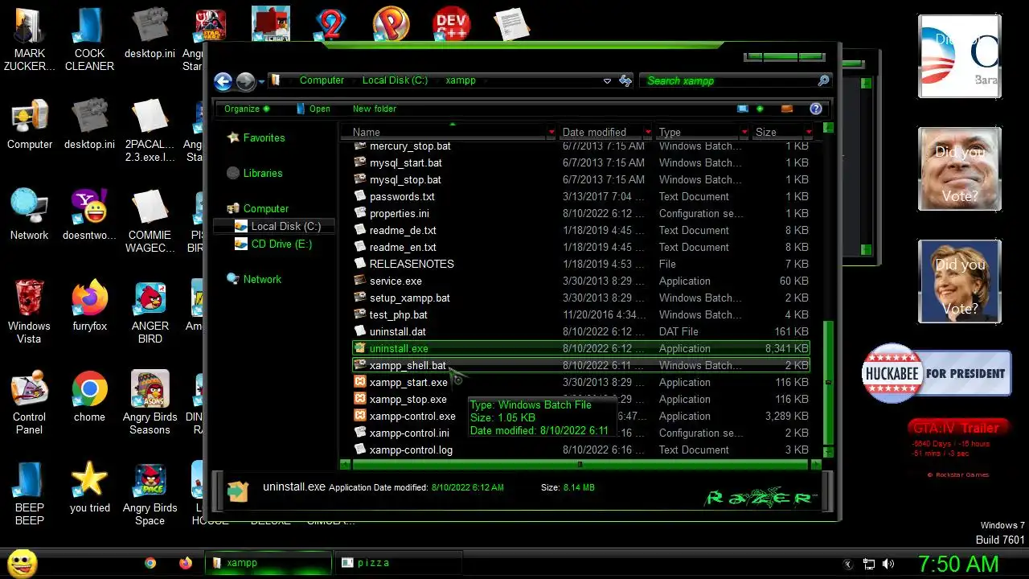
Task: Select Favorites in the navigation pane
Action: click(264, 138)
